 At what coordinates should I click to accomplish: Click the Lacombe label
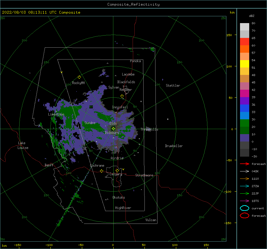pos(128,74)
